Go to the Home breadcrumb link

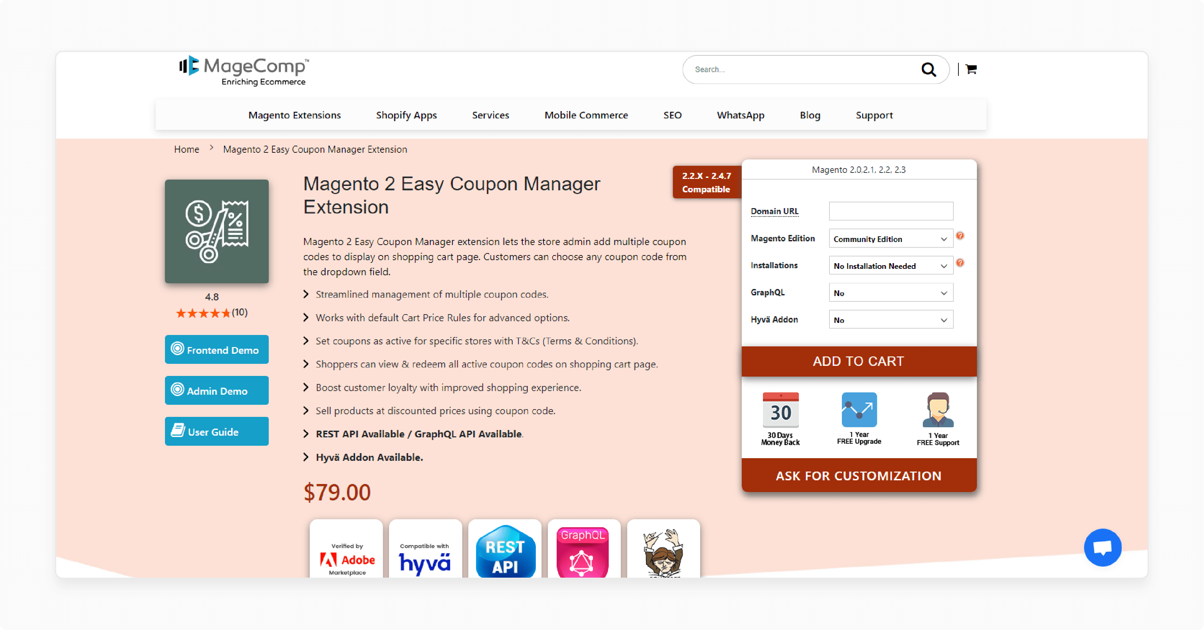point(186,149)
